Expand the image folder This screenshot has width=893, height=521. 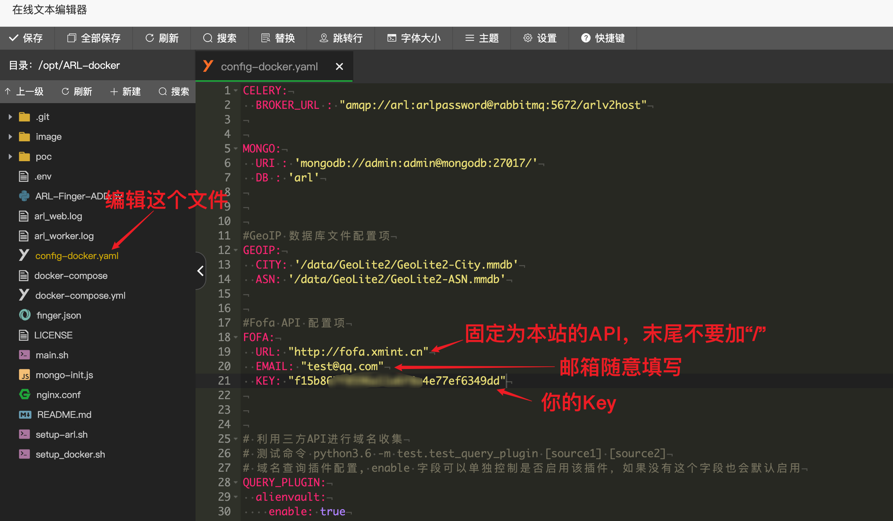point(10,137)
